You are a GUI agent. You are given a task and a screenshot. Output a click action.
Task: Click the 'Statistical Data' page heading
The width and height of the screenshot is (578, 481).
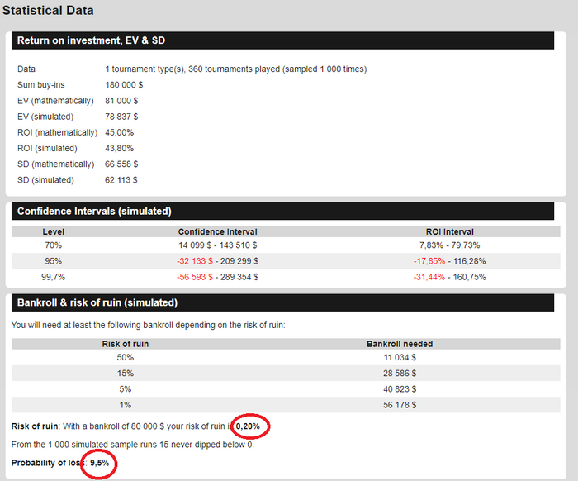[48, 10]
